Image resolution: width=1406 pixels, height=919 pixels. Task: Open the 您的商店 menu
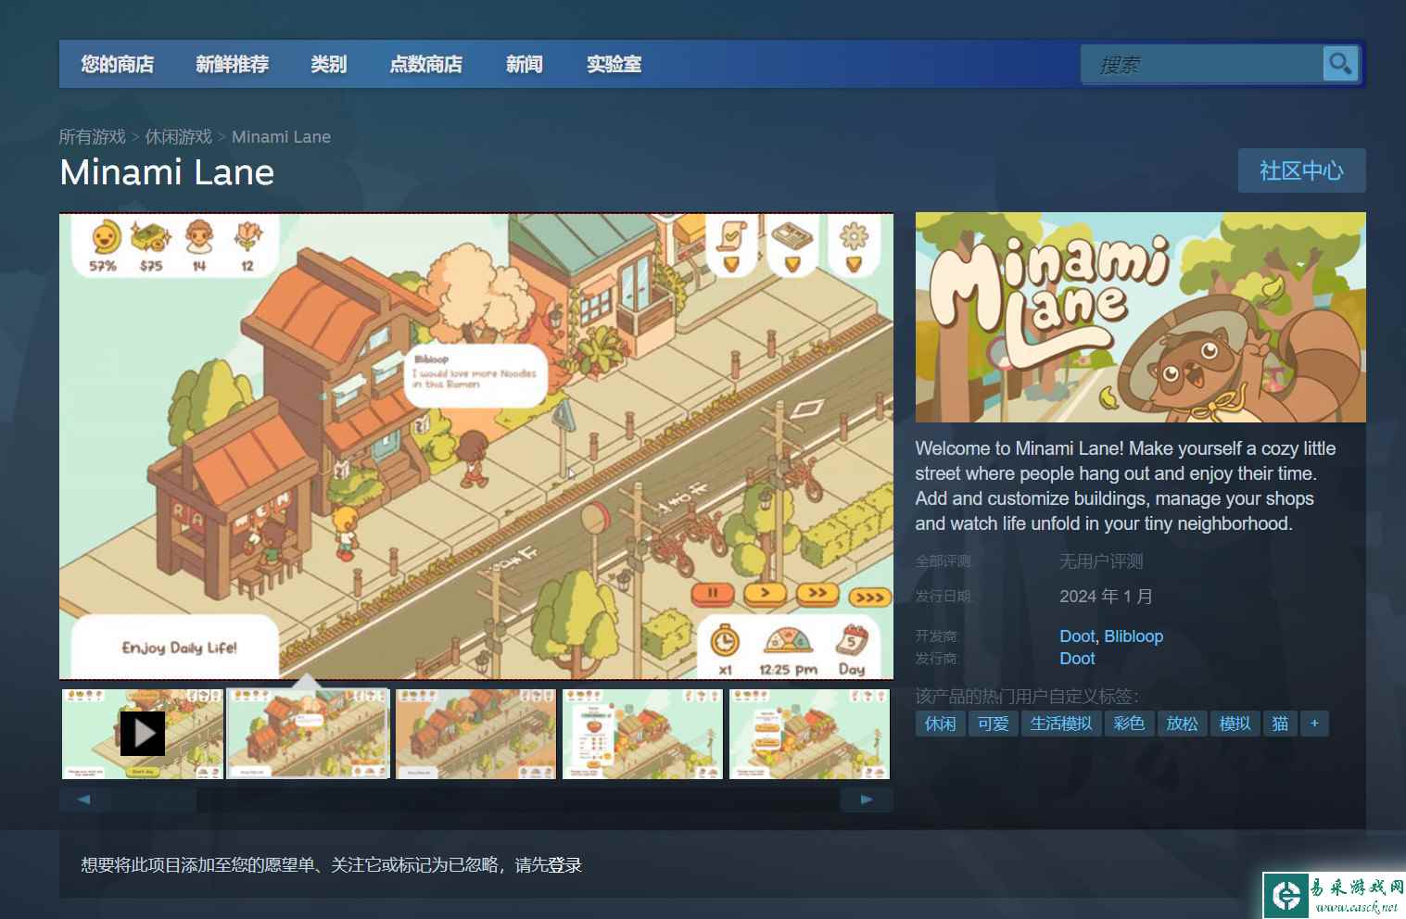(117, 64)
